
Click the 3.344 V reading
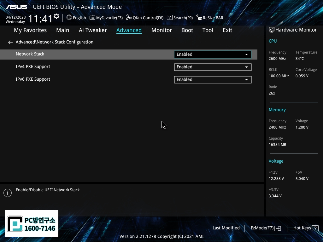click(275, 196)
